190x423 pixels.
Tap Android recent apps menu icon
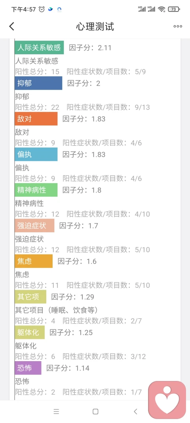[x=56, y=412]
